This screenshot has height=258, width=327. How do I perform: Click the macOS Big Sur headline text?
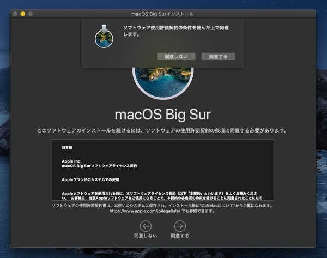click(x=162, y=115)
